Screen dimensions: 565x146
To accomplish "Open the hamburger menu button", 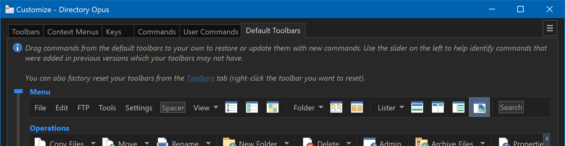I will (x=550, y=28).
